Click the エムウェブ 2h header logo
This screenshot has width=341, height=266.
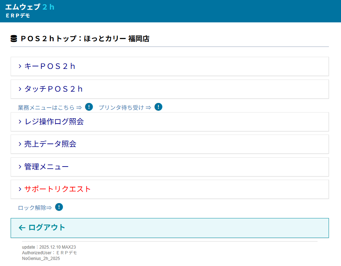(30, 7)
